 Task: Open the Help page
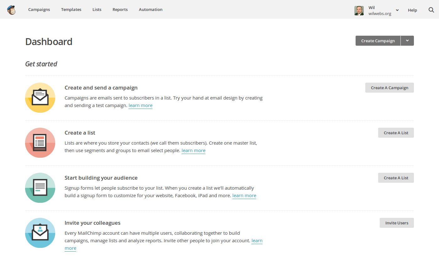(412, 10)
